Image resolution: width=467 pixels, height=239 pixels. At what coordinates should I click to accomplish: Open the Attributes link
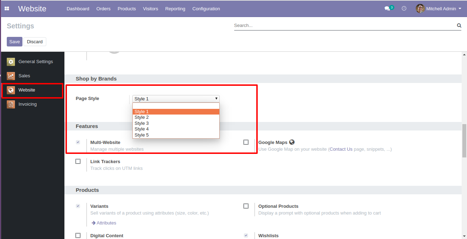106,223
